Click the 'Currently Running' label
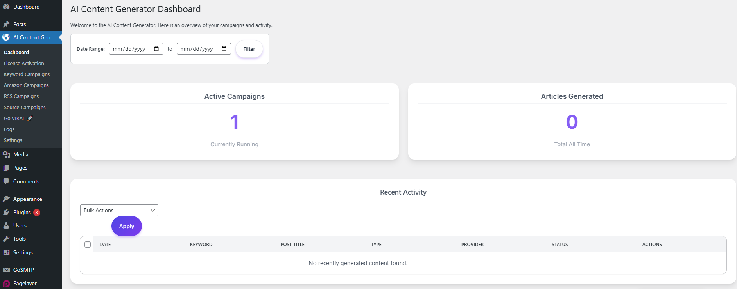Viewport: 737px width, 289px height. click(x=235, y=144)
